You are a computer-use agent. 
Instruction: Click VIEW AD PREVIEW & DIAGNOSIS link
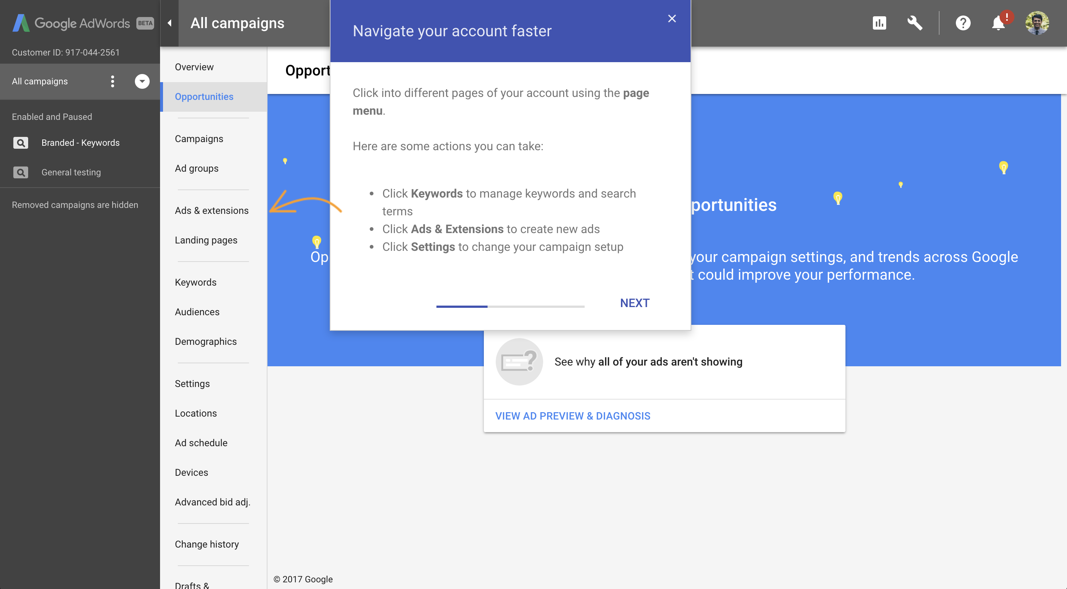pos(573,416)
